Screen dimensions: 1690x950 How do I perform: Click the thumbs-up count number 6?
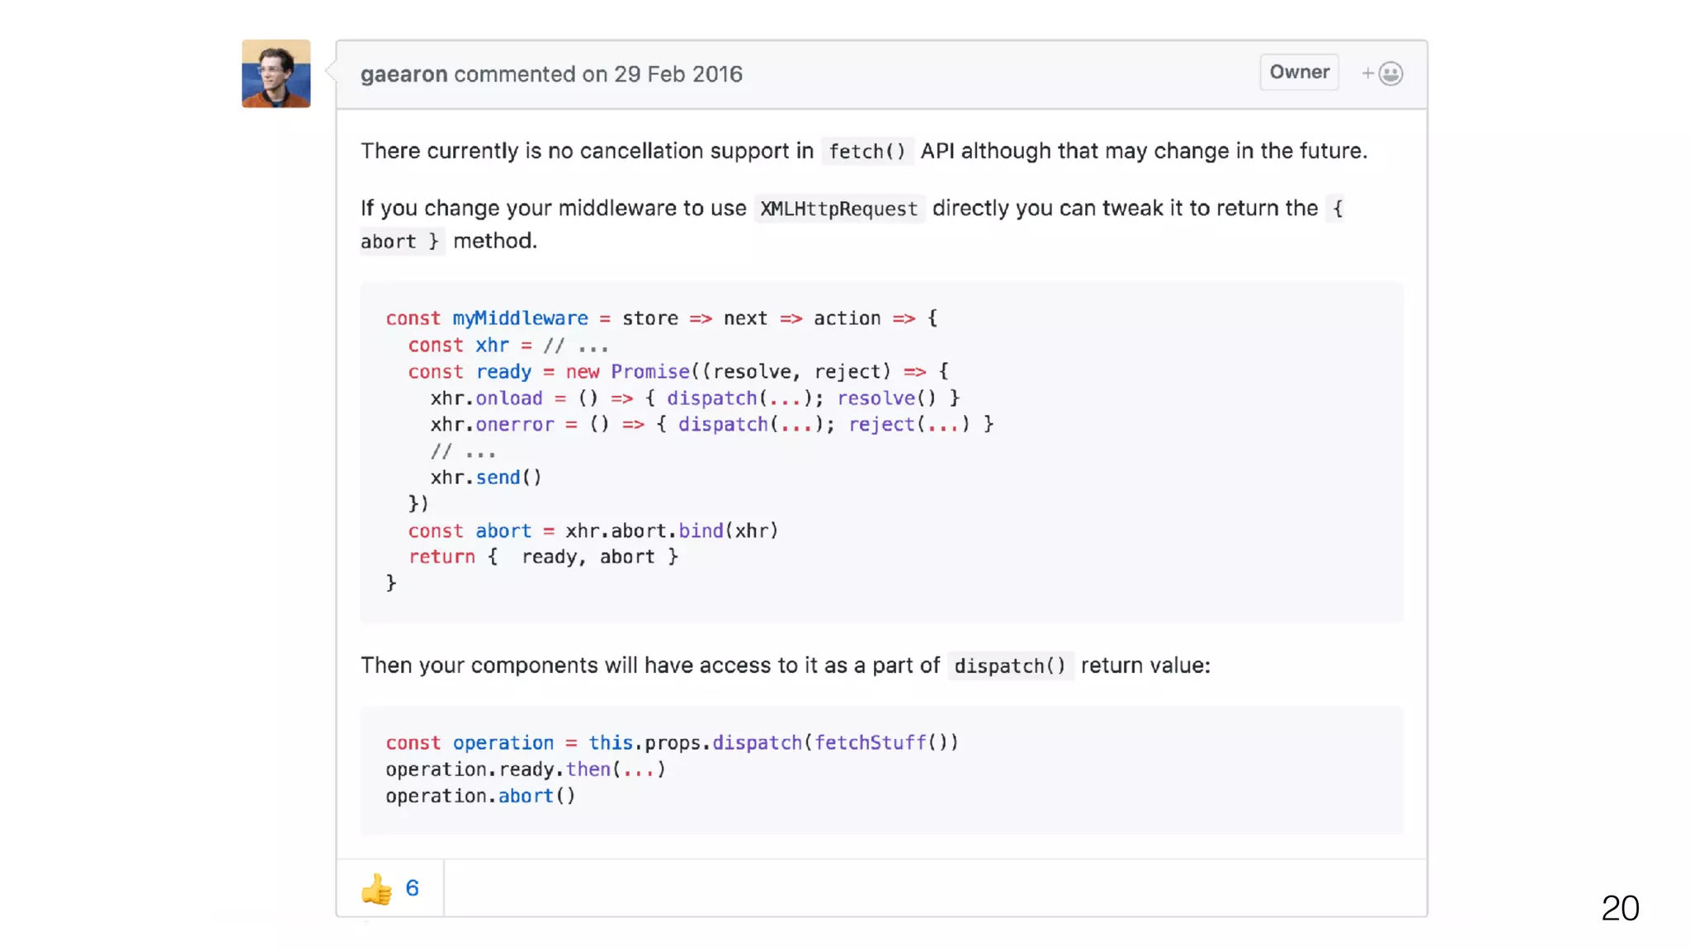pos(412,888)
